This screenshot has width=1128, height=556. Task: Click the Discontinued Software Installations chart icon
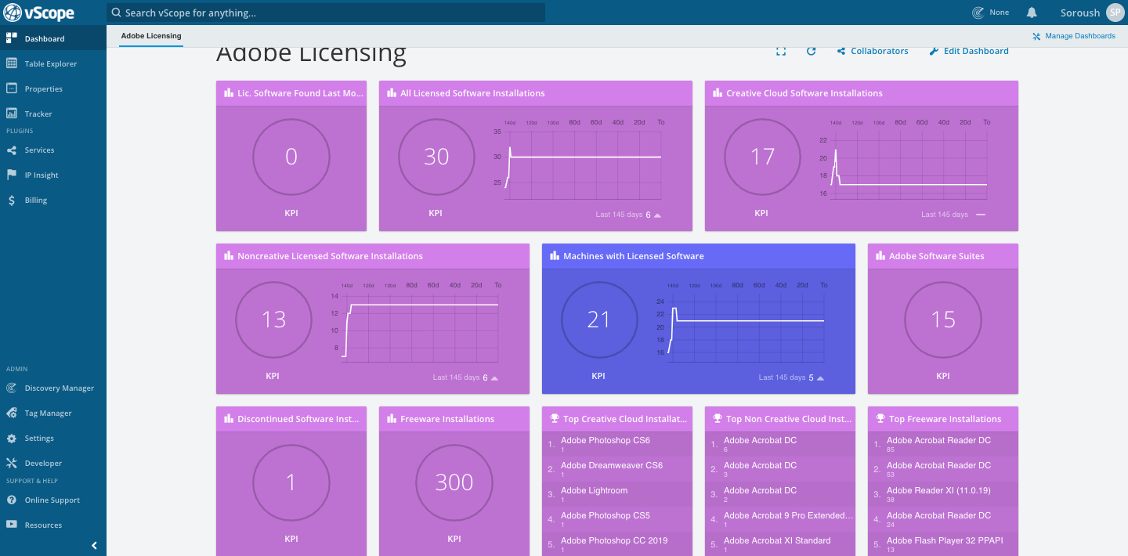point(229,419)
